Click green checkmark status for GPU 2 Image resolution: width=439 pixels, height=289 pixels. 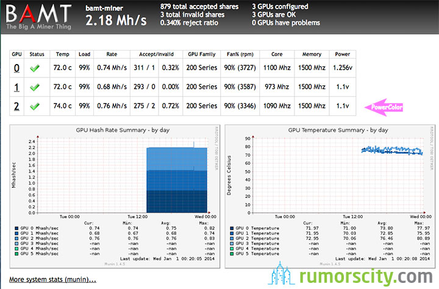point(35,107)
